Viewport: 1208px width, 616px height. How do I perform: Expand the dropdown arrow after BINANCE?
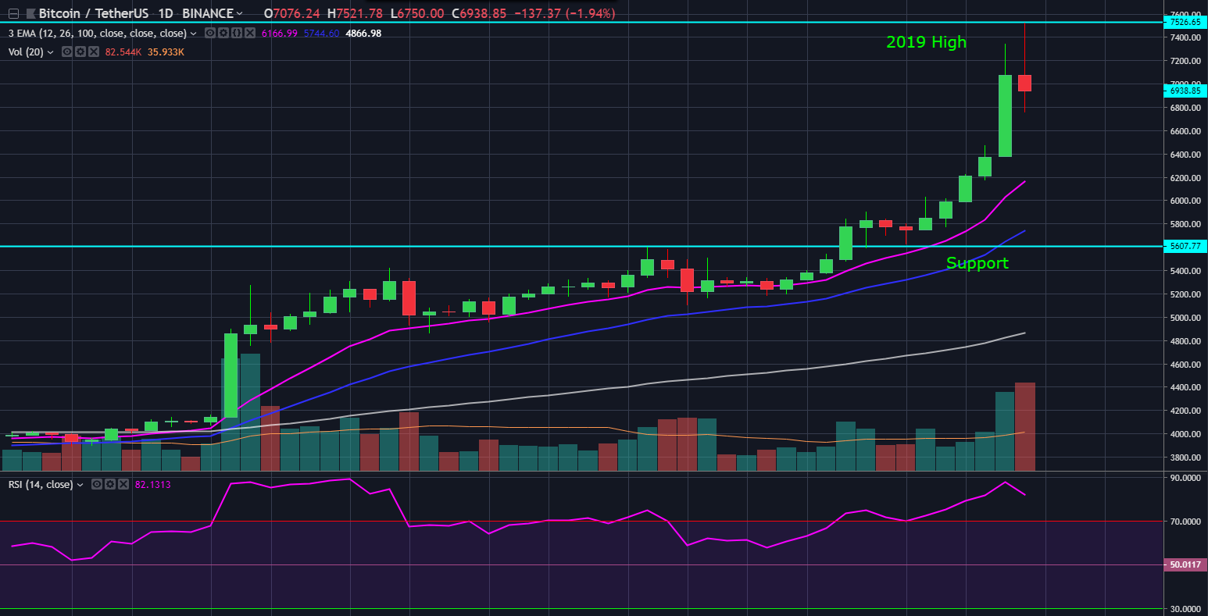(239, 13)
